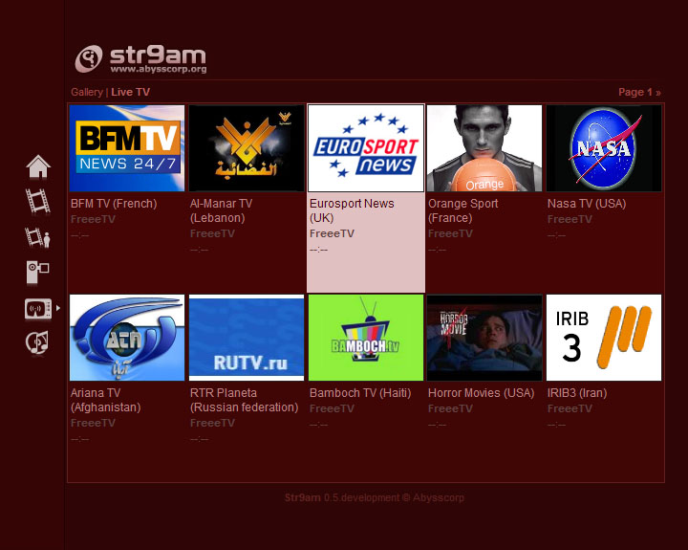The height and width of the screenshot is (550, 688).
Task: Click FreeeTV under Nasa TV
Action: (570, 219)
